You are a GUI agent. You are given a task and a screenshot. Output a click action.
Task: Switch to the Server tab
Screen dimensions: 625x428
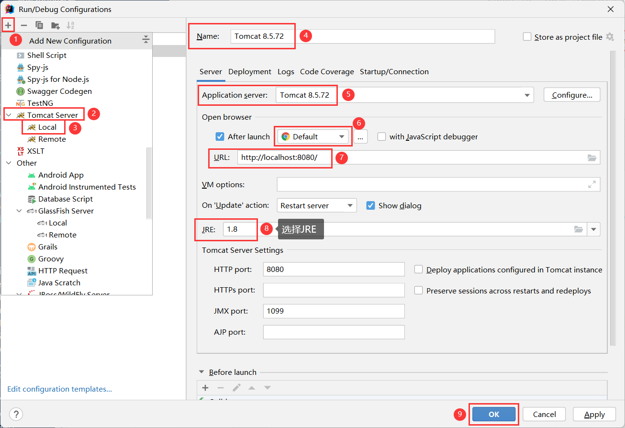(x=211, y=71)
